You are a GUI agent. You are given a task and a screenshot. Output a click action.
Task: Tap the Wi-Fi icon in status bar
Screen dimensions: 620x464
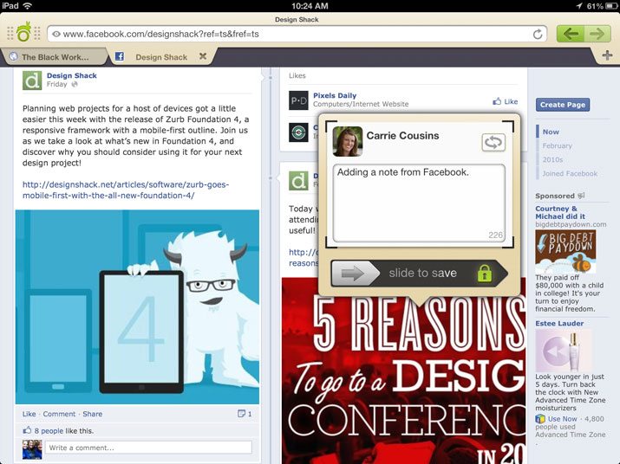[27, 5]
